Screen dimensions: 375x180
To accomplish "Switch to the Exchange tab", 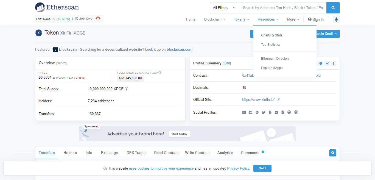I will point(109,153).
